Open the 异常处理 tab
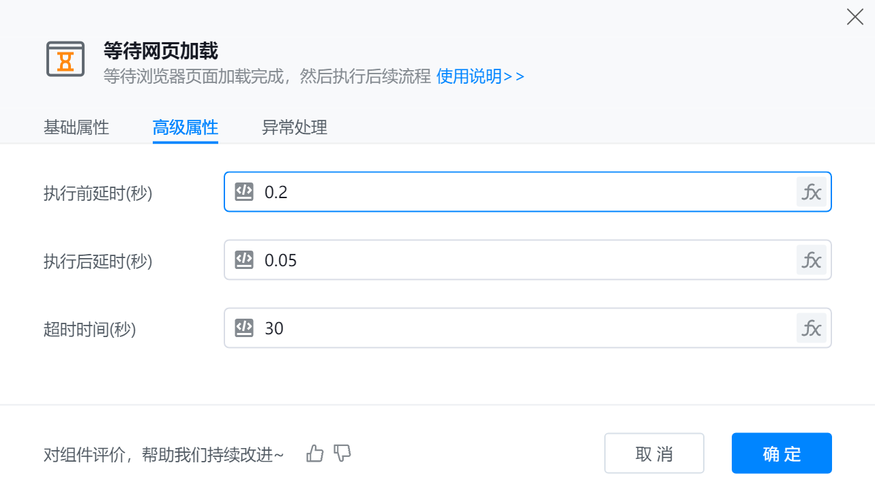 pyautogui.click(x=295, y=127)
